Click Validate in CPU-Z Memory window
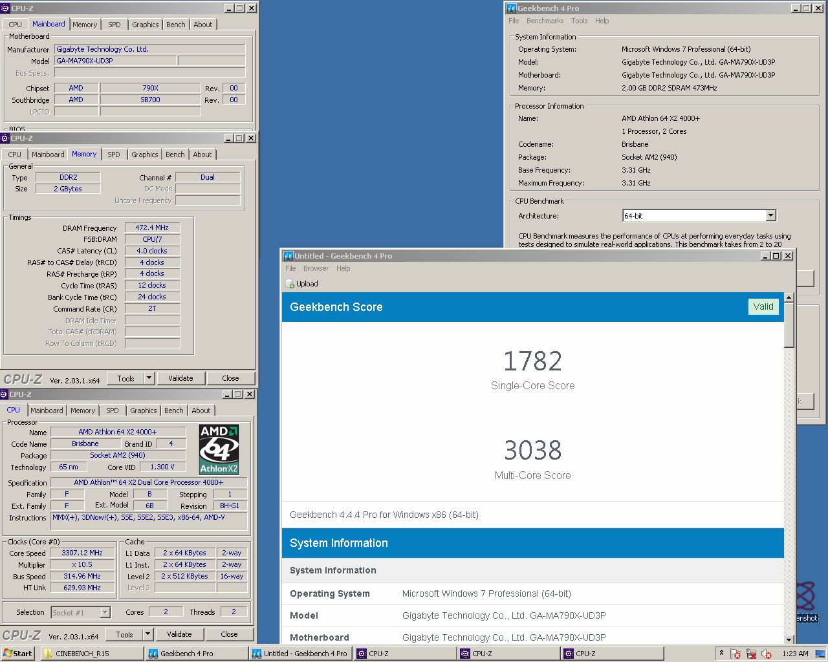828x662 pixels. point(180,378)
